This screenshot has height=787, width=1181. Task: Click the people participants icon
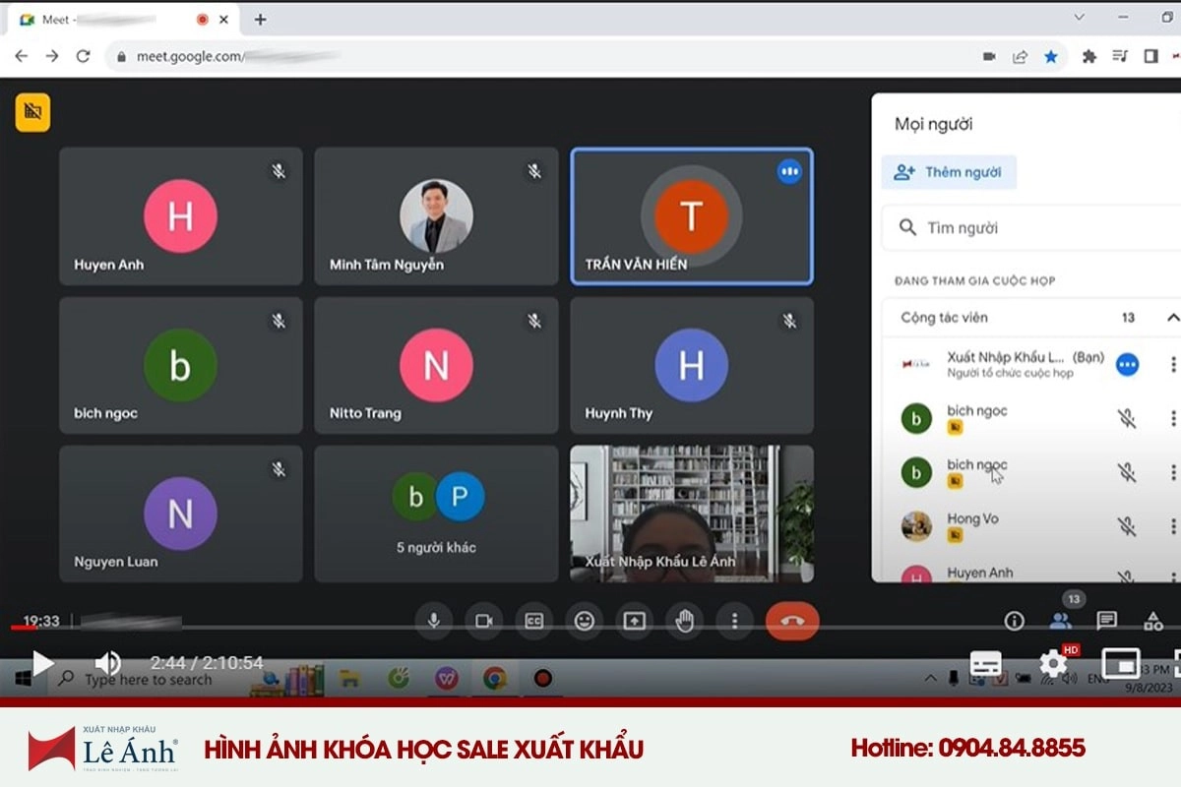coord(1060,621)
